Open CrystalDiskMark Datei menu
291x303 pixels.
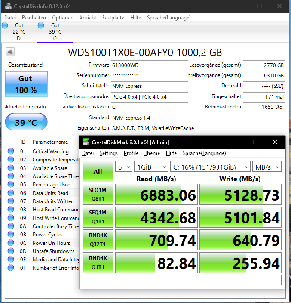point(88,153)
